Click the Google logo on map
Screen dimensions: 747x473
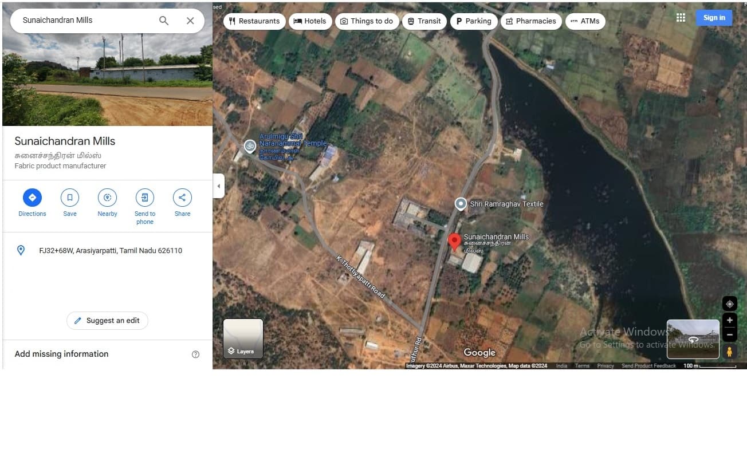point(479,353)
